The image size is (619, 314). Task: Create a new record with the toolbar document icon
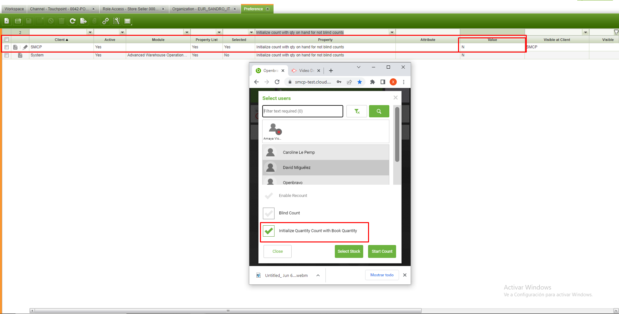click(6, 21)
